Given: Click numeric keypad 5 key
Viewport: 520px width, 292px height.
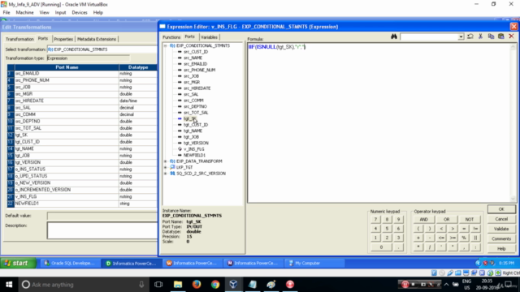Looking at the screenshot, I should (387, 229).
